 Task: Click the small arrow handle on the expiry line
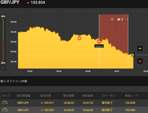[128, 19]
